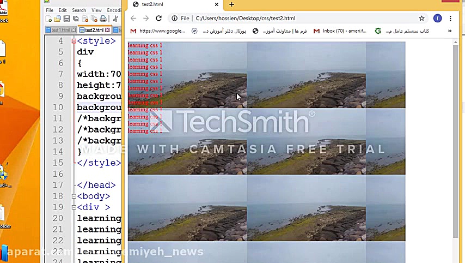Click the Save icon in Notepad++ toolbar
465x263 pixels.
coord(67,19)
